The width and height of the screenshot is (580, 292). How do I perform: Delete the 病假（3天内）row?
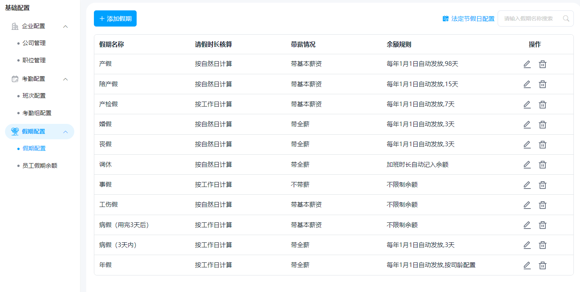click(542, 245)
